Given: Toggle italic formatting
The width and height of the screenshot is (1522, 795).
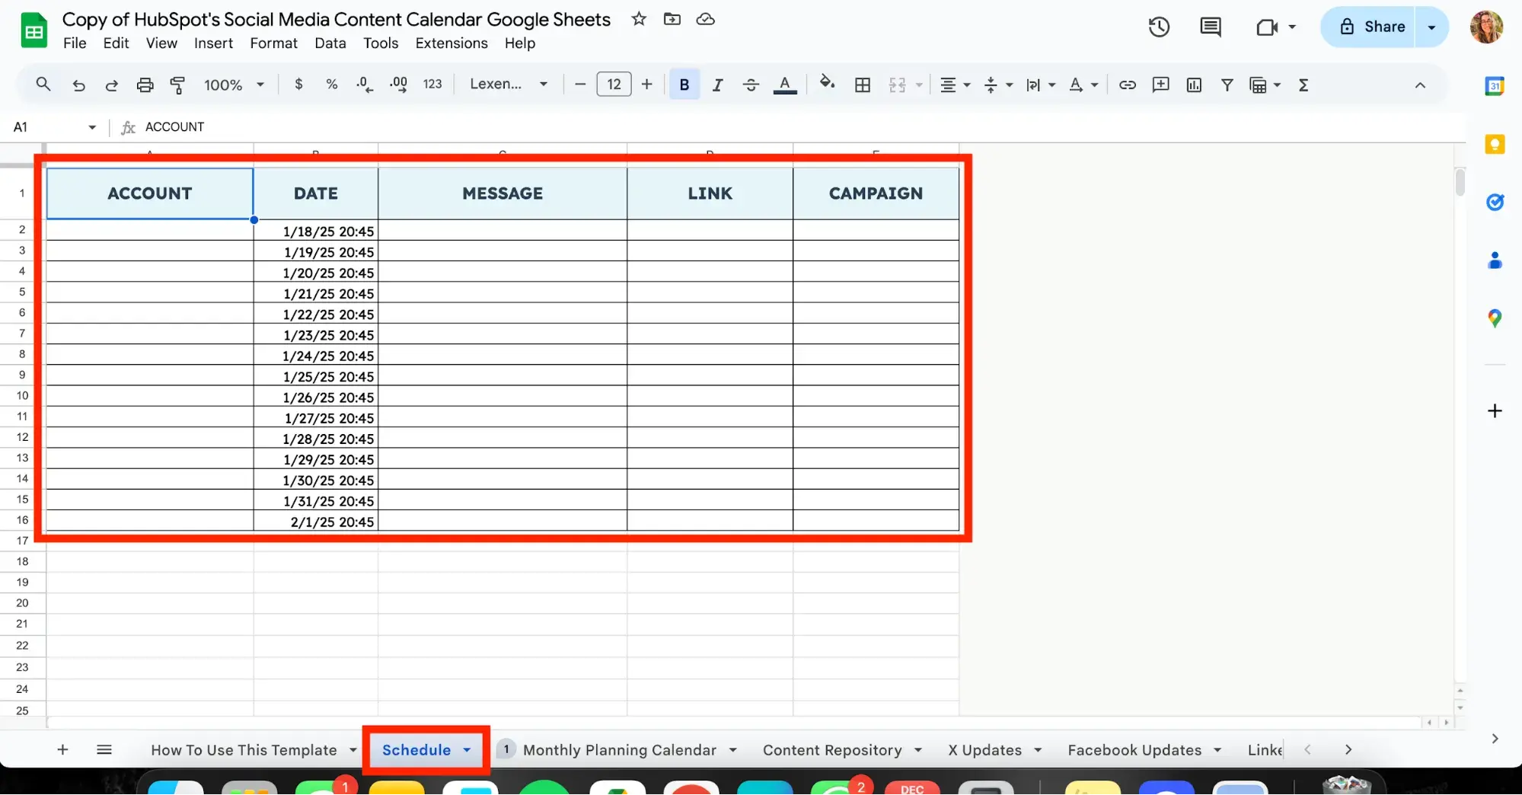Looking at the screenshot, I should [x=717, y=85].
